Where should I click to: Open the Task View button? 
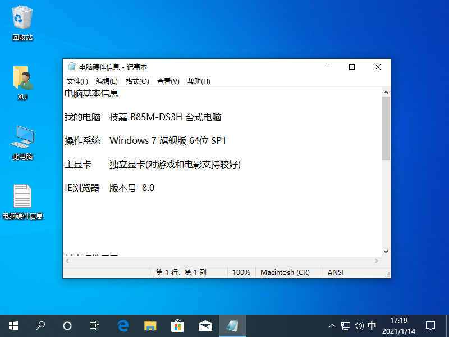coord(94,325)
